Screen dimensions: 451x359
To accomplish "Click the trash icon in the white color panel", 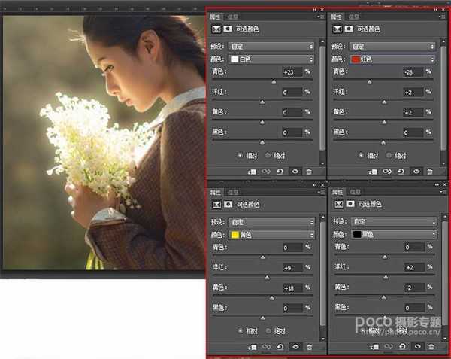I will click(x=308, y=172).
